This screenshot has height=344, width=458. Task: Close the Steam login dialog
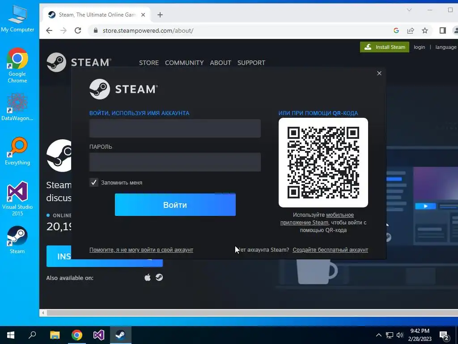click(x=379, y=73)
